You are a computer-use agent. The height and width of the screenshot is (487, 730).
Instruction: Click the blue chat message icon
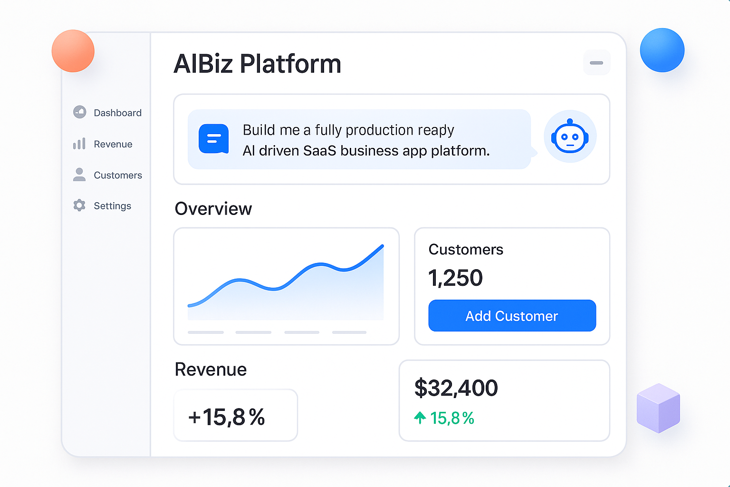(214, 138)
